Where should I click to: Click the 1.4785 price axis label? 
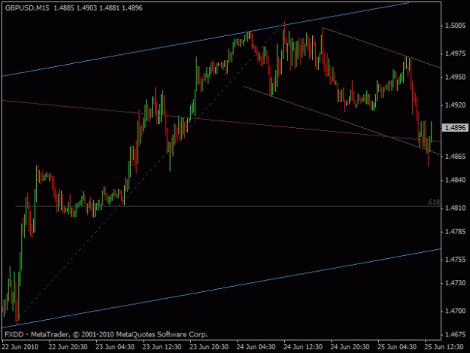click(456, 232)
